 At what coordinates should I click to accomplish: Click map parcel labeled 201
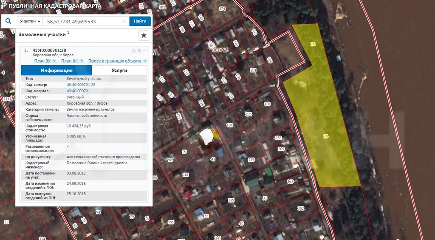(x=253, y=71)
